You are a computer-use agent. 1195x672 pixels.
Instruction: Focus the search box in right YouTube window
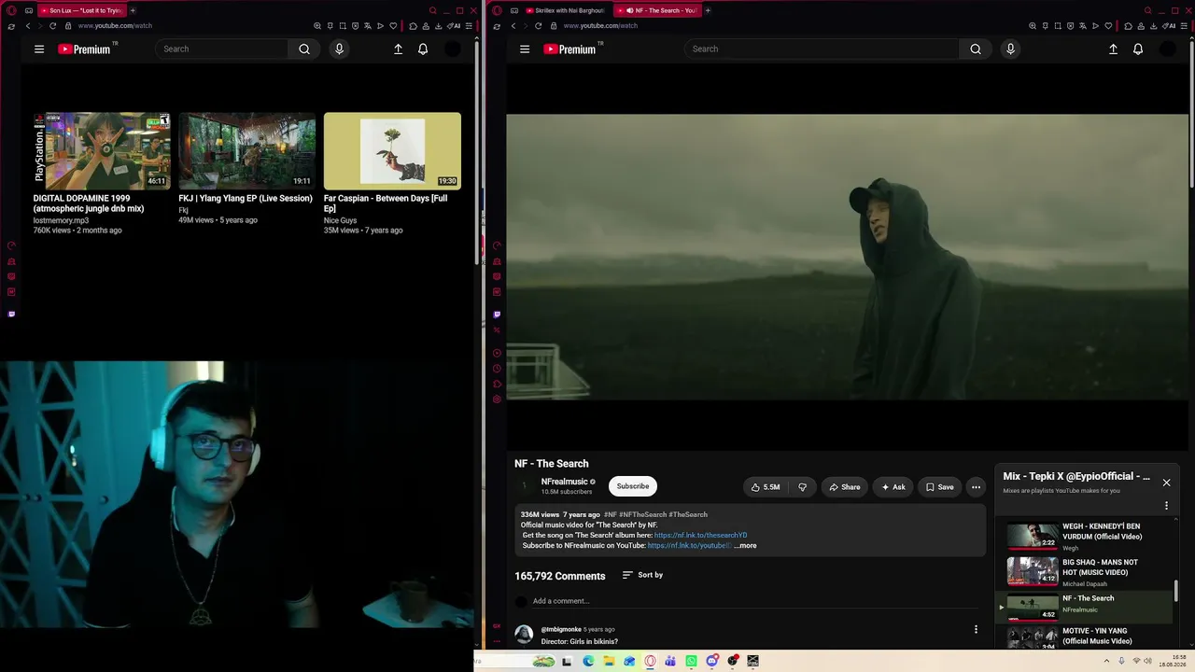point(822,49)
